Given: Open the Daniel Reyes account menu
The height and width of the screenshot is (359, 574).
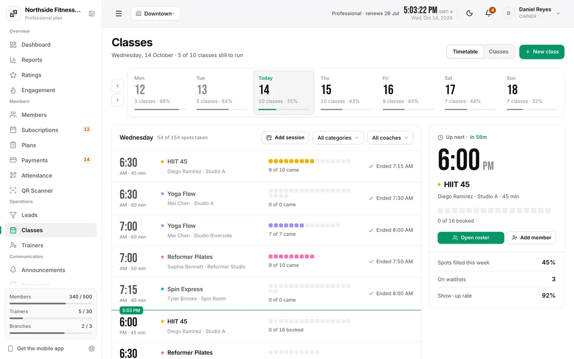Looking at the screenshot, I should (x=531, y=13).
